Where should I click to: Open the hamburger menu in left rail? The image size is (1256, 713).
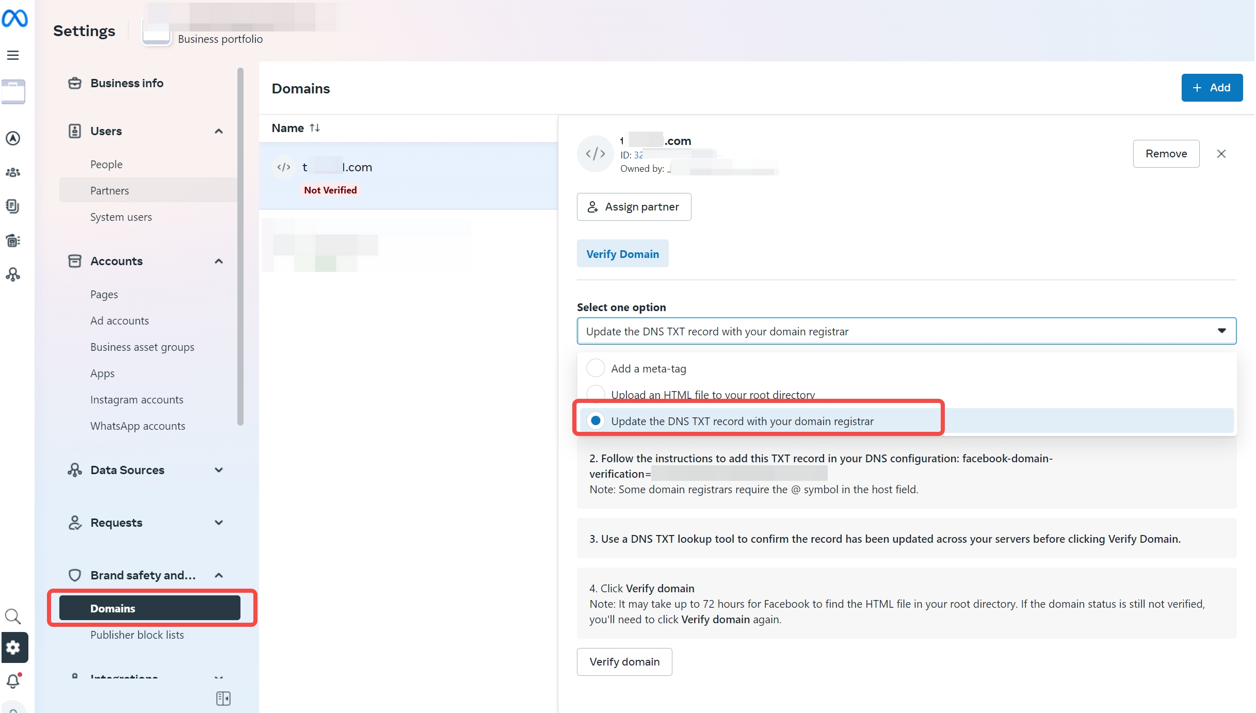pos(13,55)
